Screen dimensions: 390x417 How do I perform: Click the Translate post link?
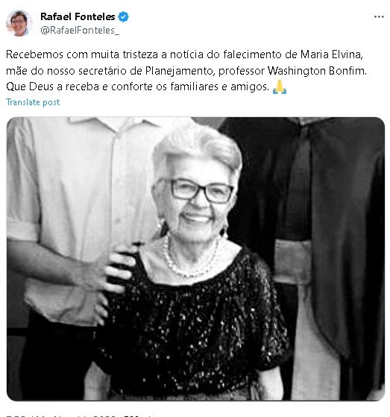[33, 102]
